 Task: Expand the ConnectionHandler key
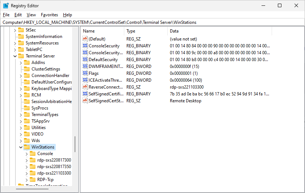coord(21,76)
